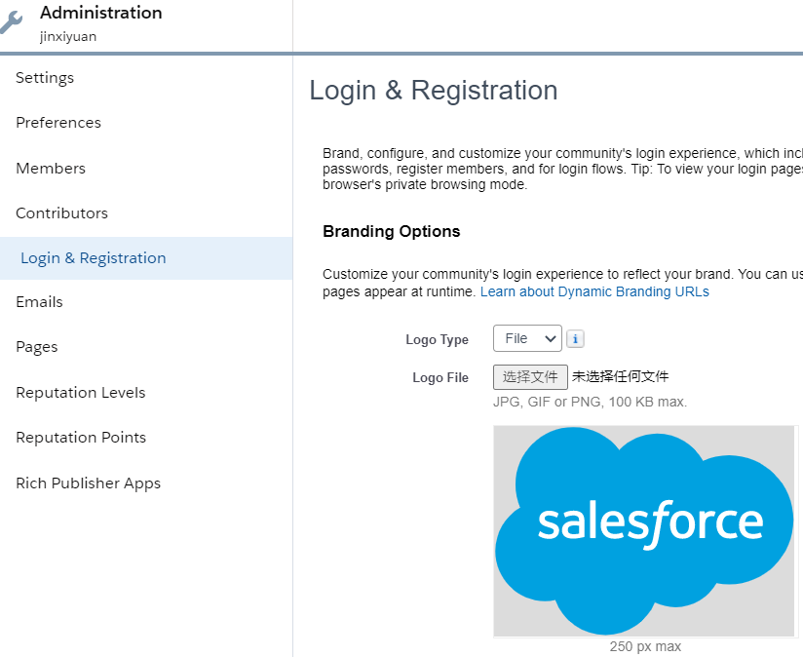The width and height of the screenshot is (803, 657).
Task: Click the Logo File label
Action: point(440,378)
